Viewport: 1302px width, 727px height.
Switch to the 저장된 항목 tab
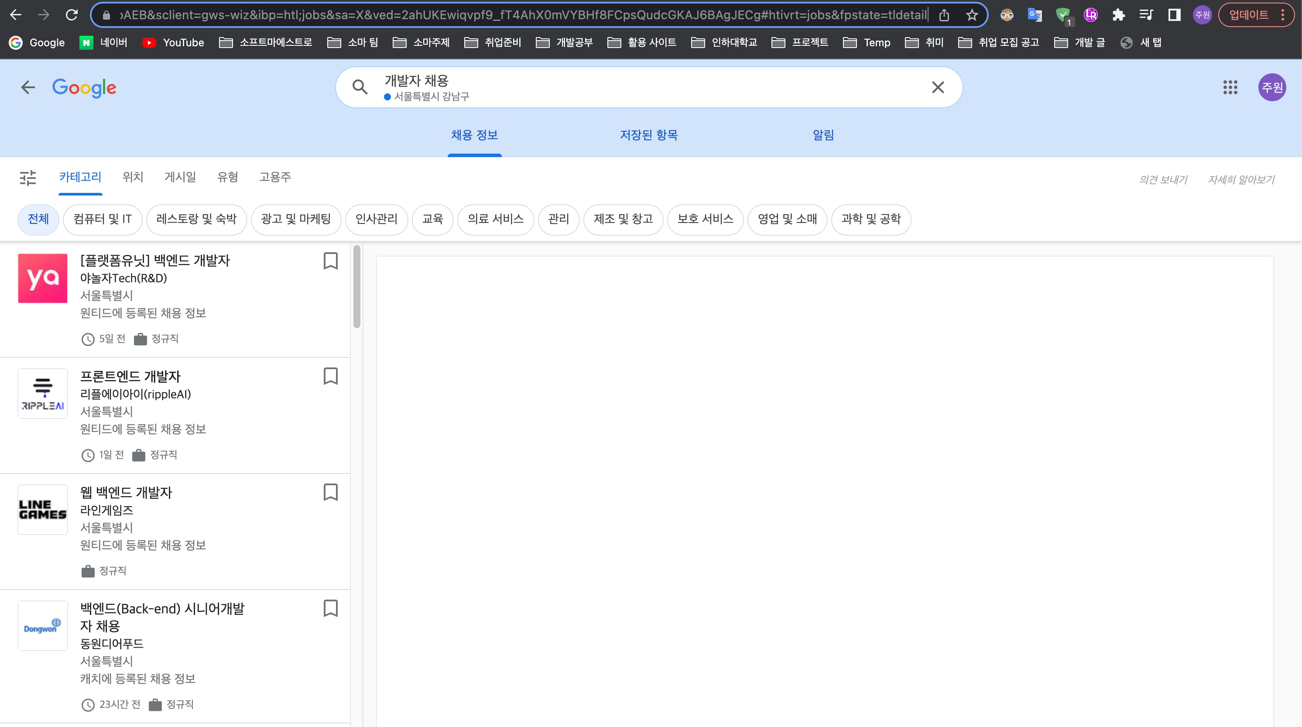point(648,135)
